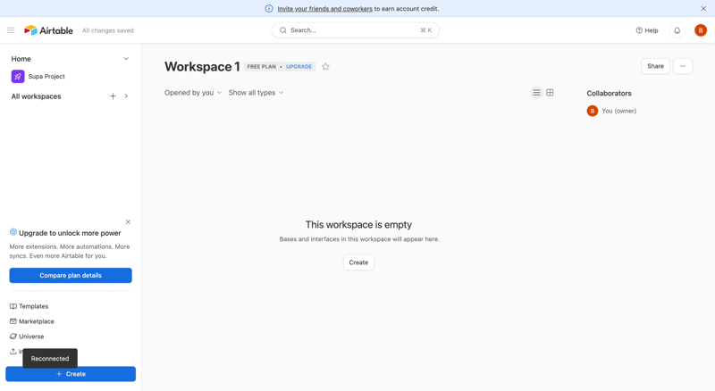Click the Reconnected toast message
Image resolution: width=715 pixels, height=391 pixels.
(50, 359)
